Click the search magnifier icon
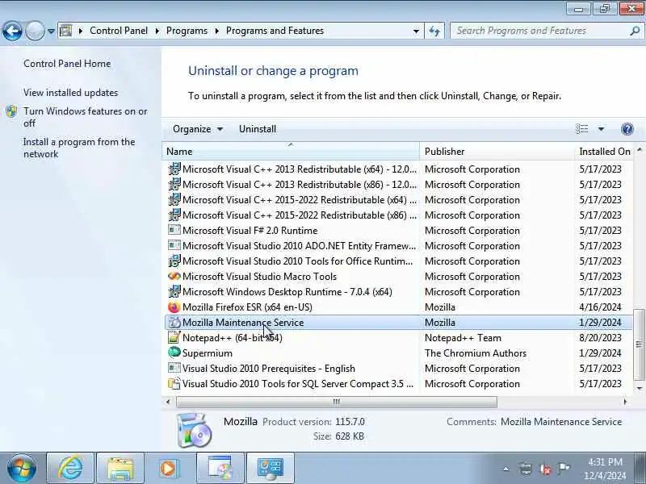646x484 pixels. tap(635, 31)
